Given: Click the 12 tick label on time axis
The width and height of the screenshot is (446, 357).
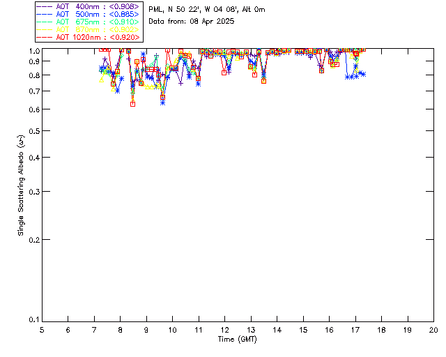Looking at the screenshot, I should [225, 329].
